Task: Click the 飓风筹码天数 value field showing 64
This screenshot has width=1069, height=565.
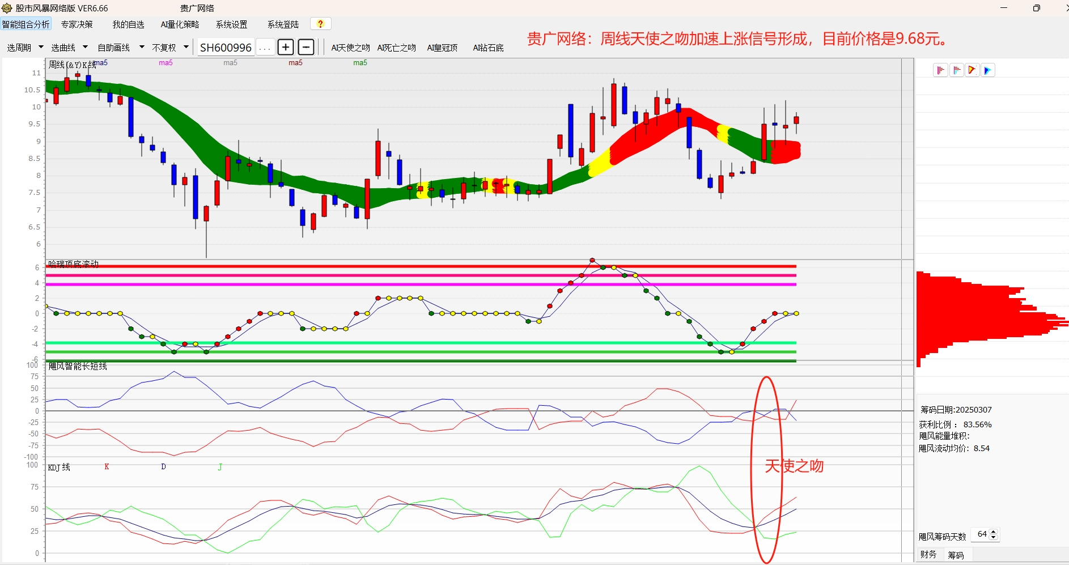Action: click(x=981, y=534)
